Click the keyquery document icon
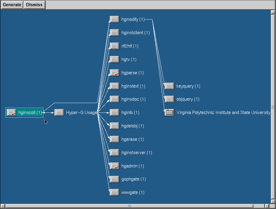The width and height of the screenshot is (276, 209). coord(169,86)
